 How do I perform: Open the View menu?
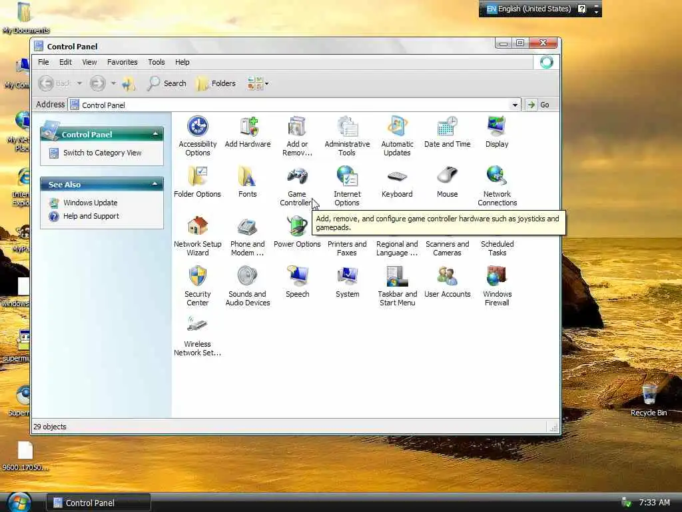click(90, 62)
